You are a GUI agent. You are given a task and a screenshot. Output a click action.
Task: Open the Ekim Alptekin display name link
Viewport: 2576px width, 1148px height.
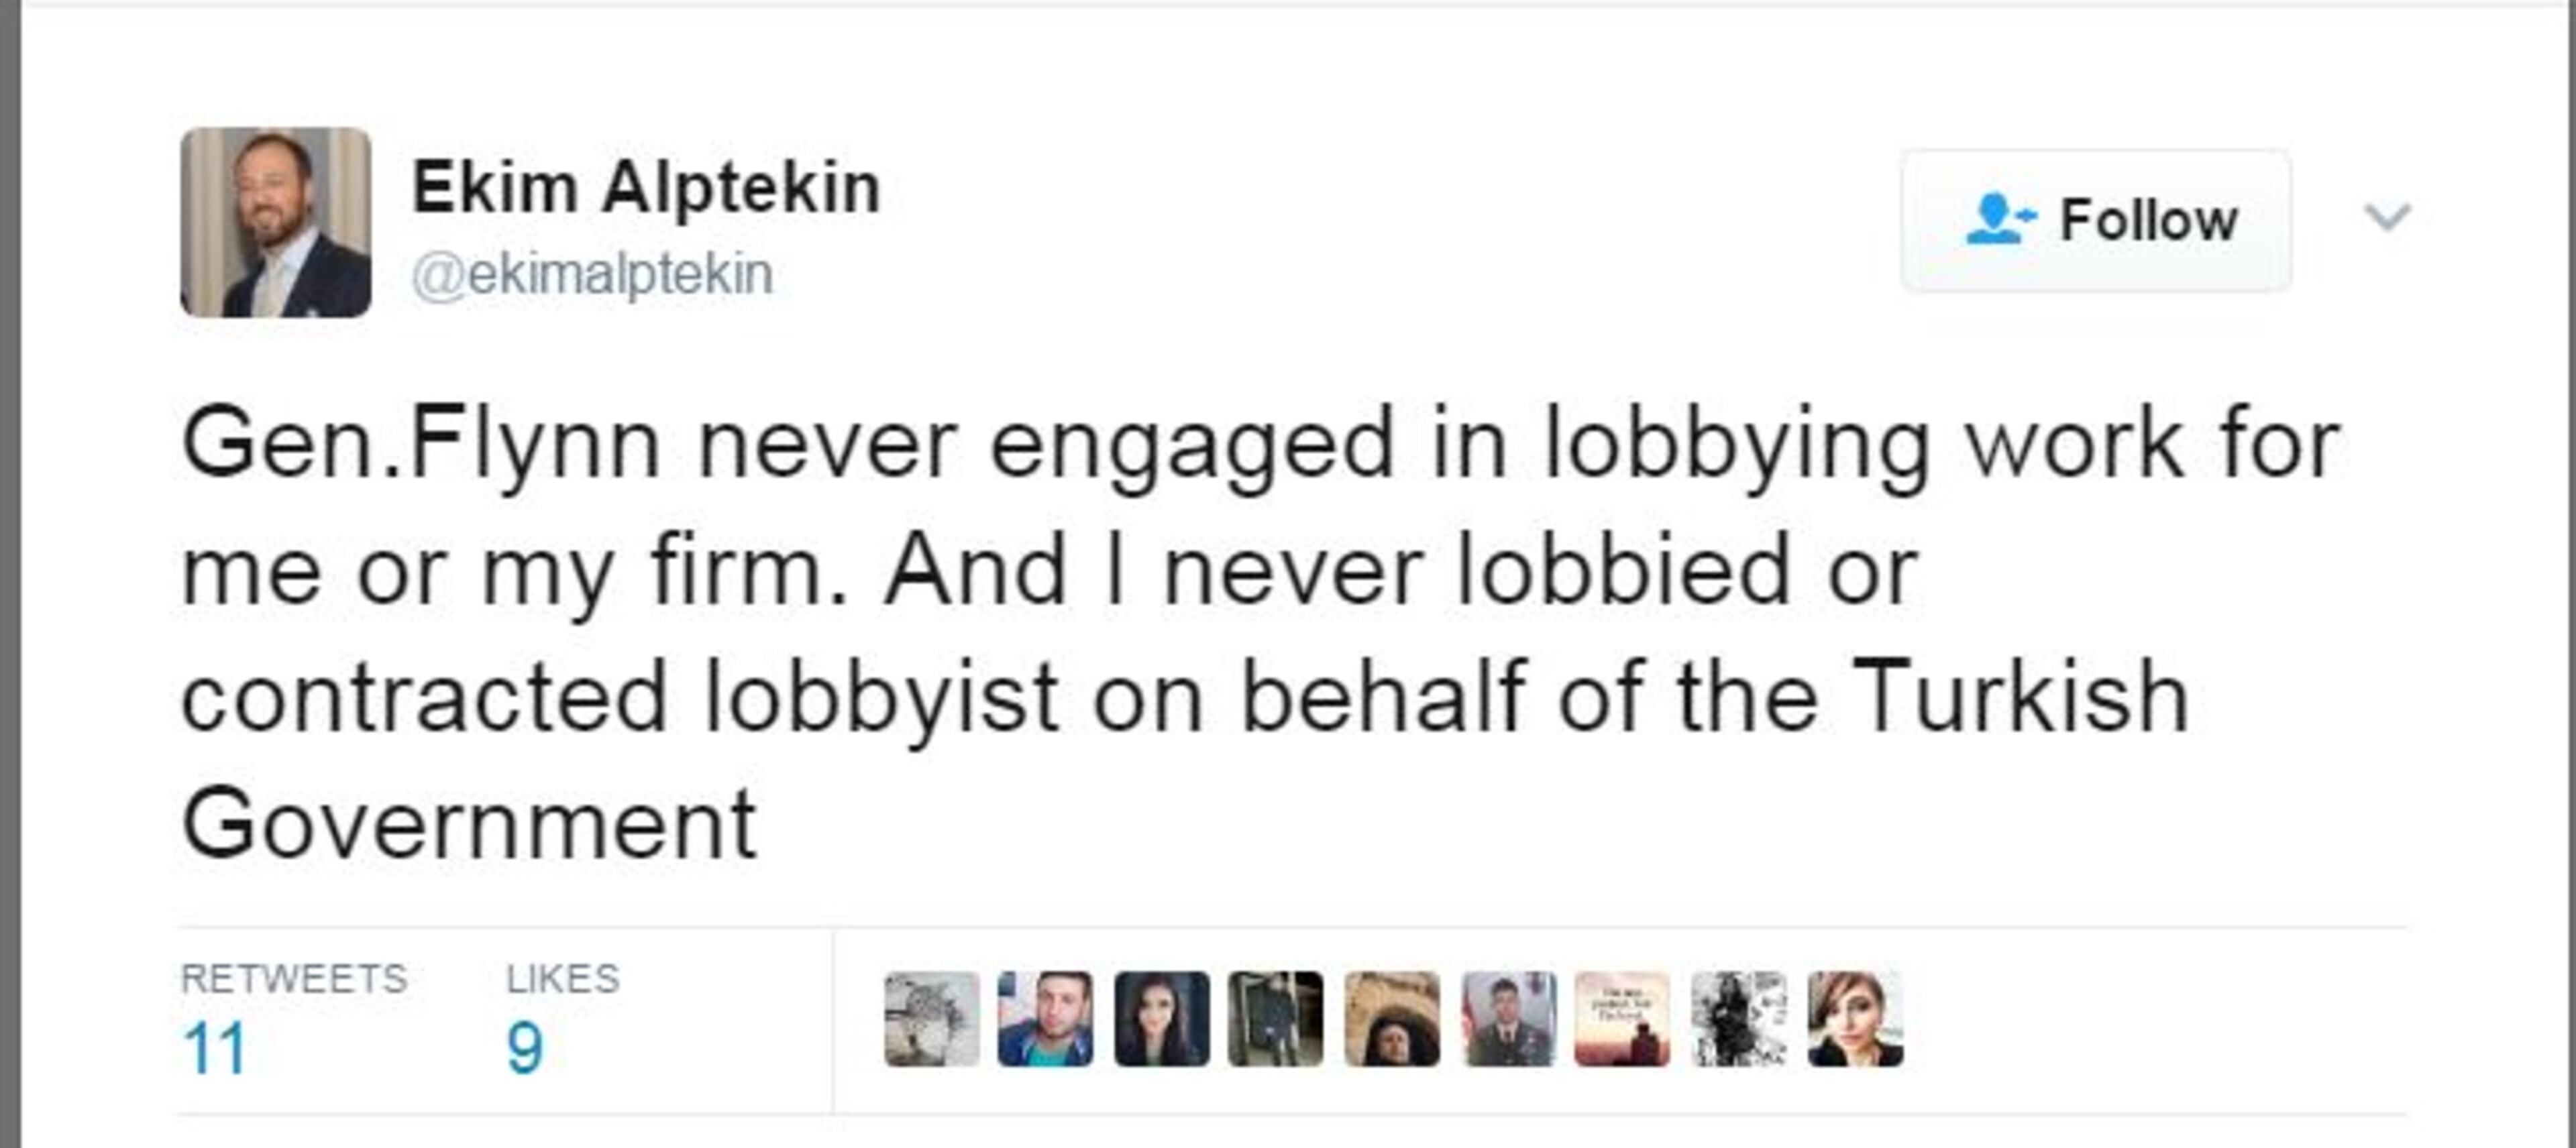(x=645, y=188)
